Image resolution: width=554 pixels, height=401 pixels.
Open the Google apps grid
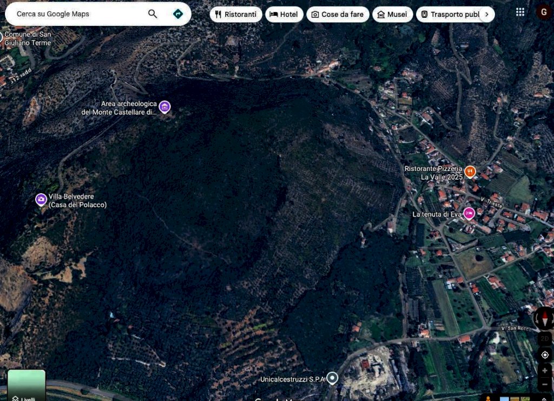tap(520, 12)
